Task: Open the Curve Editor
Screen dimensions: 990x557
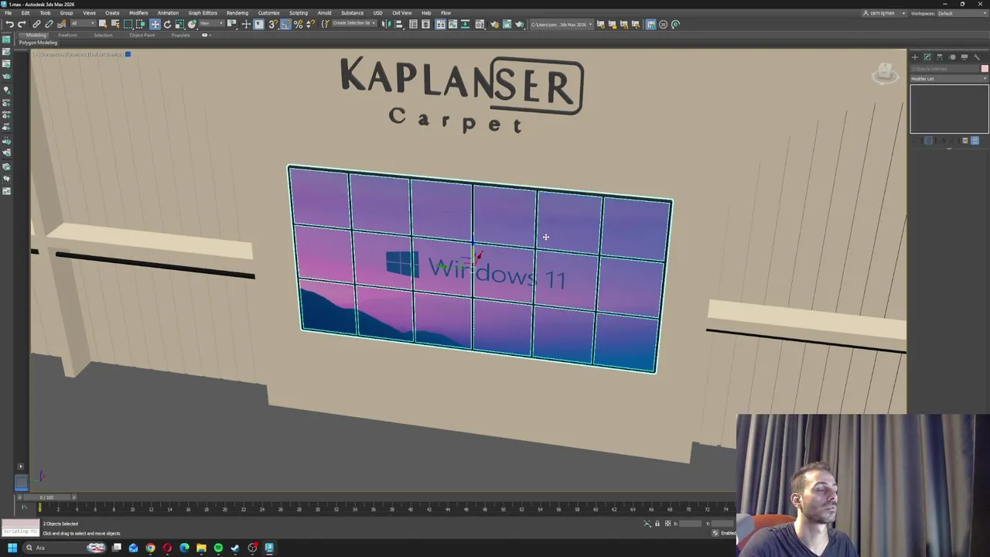Action: pos(452,24)
